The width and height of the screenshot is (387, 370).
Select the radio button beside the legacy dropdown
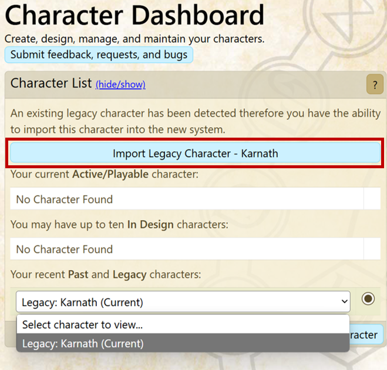click(368, 299)
